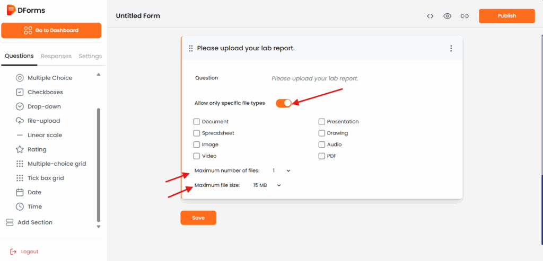Click the Save button
Screen dimensions: 543x261
(x=198, y=218)
